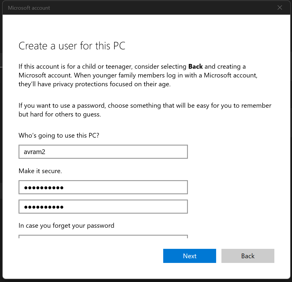Viewport: 292px width, 282px height.
Task: Click the 'Microsoft account' window title
Action: pos(29,8)
